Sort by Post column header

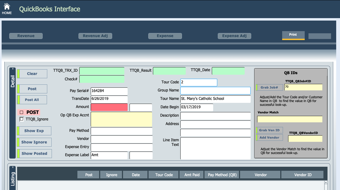click(x=89, y=175)
